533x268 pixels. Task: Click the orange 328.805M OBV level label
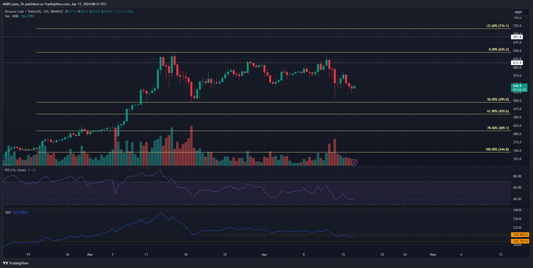520,235
